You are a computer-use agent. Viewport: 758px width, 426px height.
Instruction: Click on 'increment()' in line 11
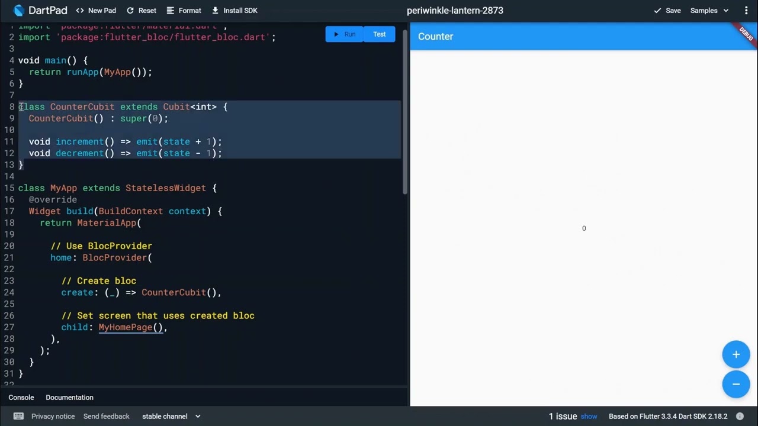pos(85,141)
